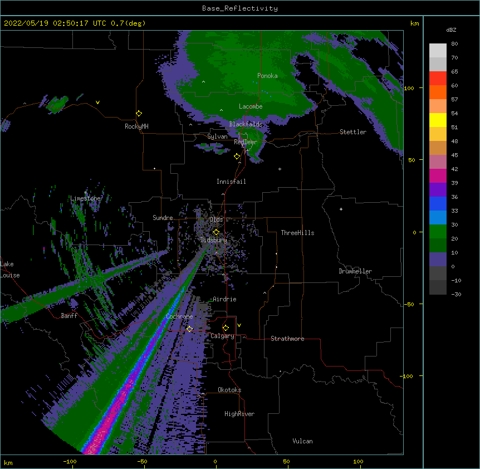Image resolution: width=480 pixels, height=469 pixels.
Task: Click the yellow diamond marker below RedDeer
Action: click(237, 157)
